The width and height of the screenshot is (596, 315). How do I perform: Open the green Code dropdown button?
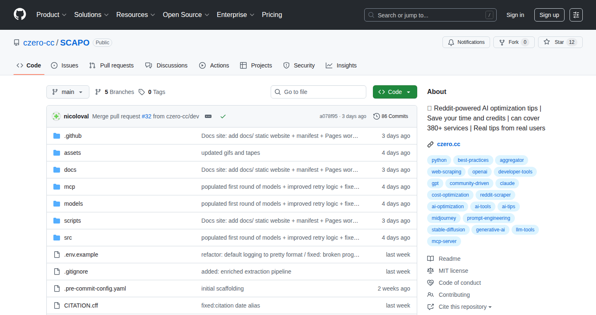[395, 92]
